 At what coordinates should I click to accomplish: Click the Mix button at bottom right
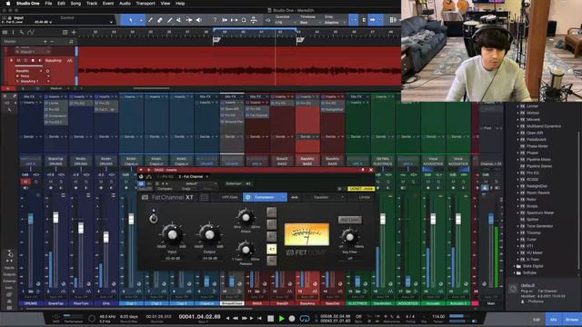point(554,319)
